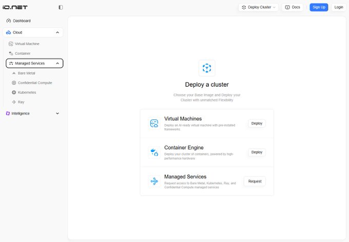
Task: Collapse the Managed Services chevron
Action: pos(57,64)
